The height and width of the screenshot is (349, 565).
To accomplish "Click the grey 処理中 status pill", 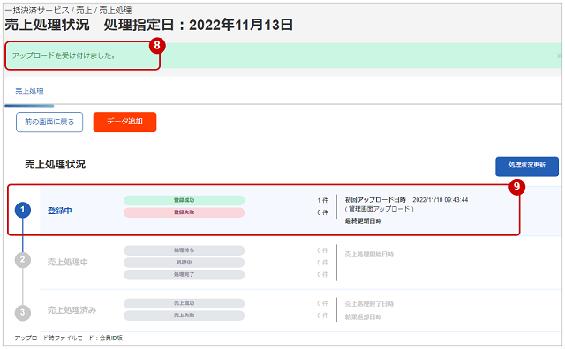I will click(185, 263).
